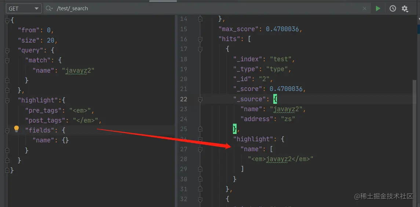Image resolution: width=420 pixels, height=207 pixels.
Task: Click the yellow lightbulb intention icon
Action: (x=17, y=129)
